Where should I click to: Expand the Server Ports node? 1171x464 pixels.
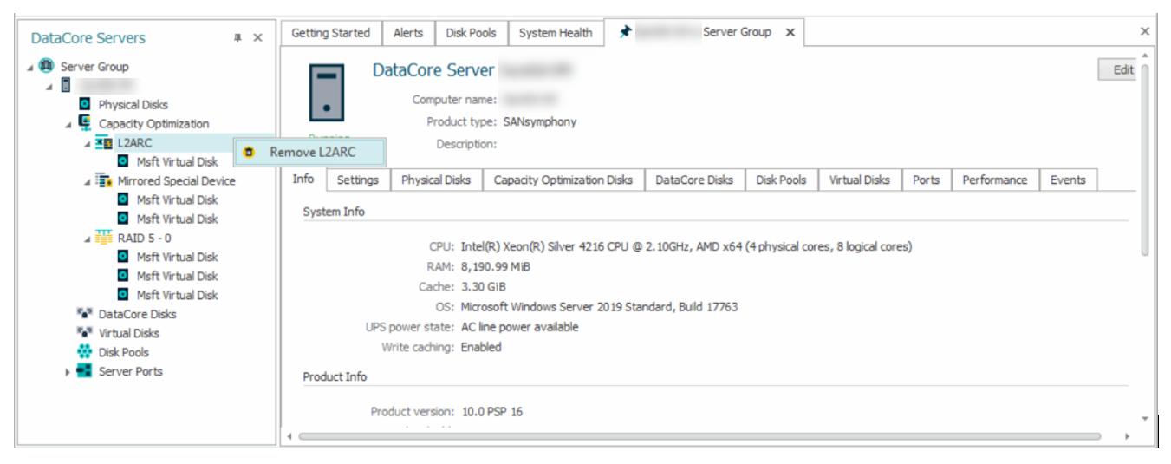(68, 373)
